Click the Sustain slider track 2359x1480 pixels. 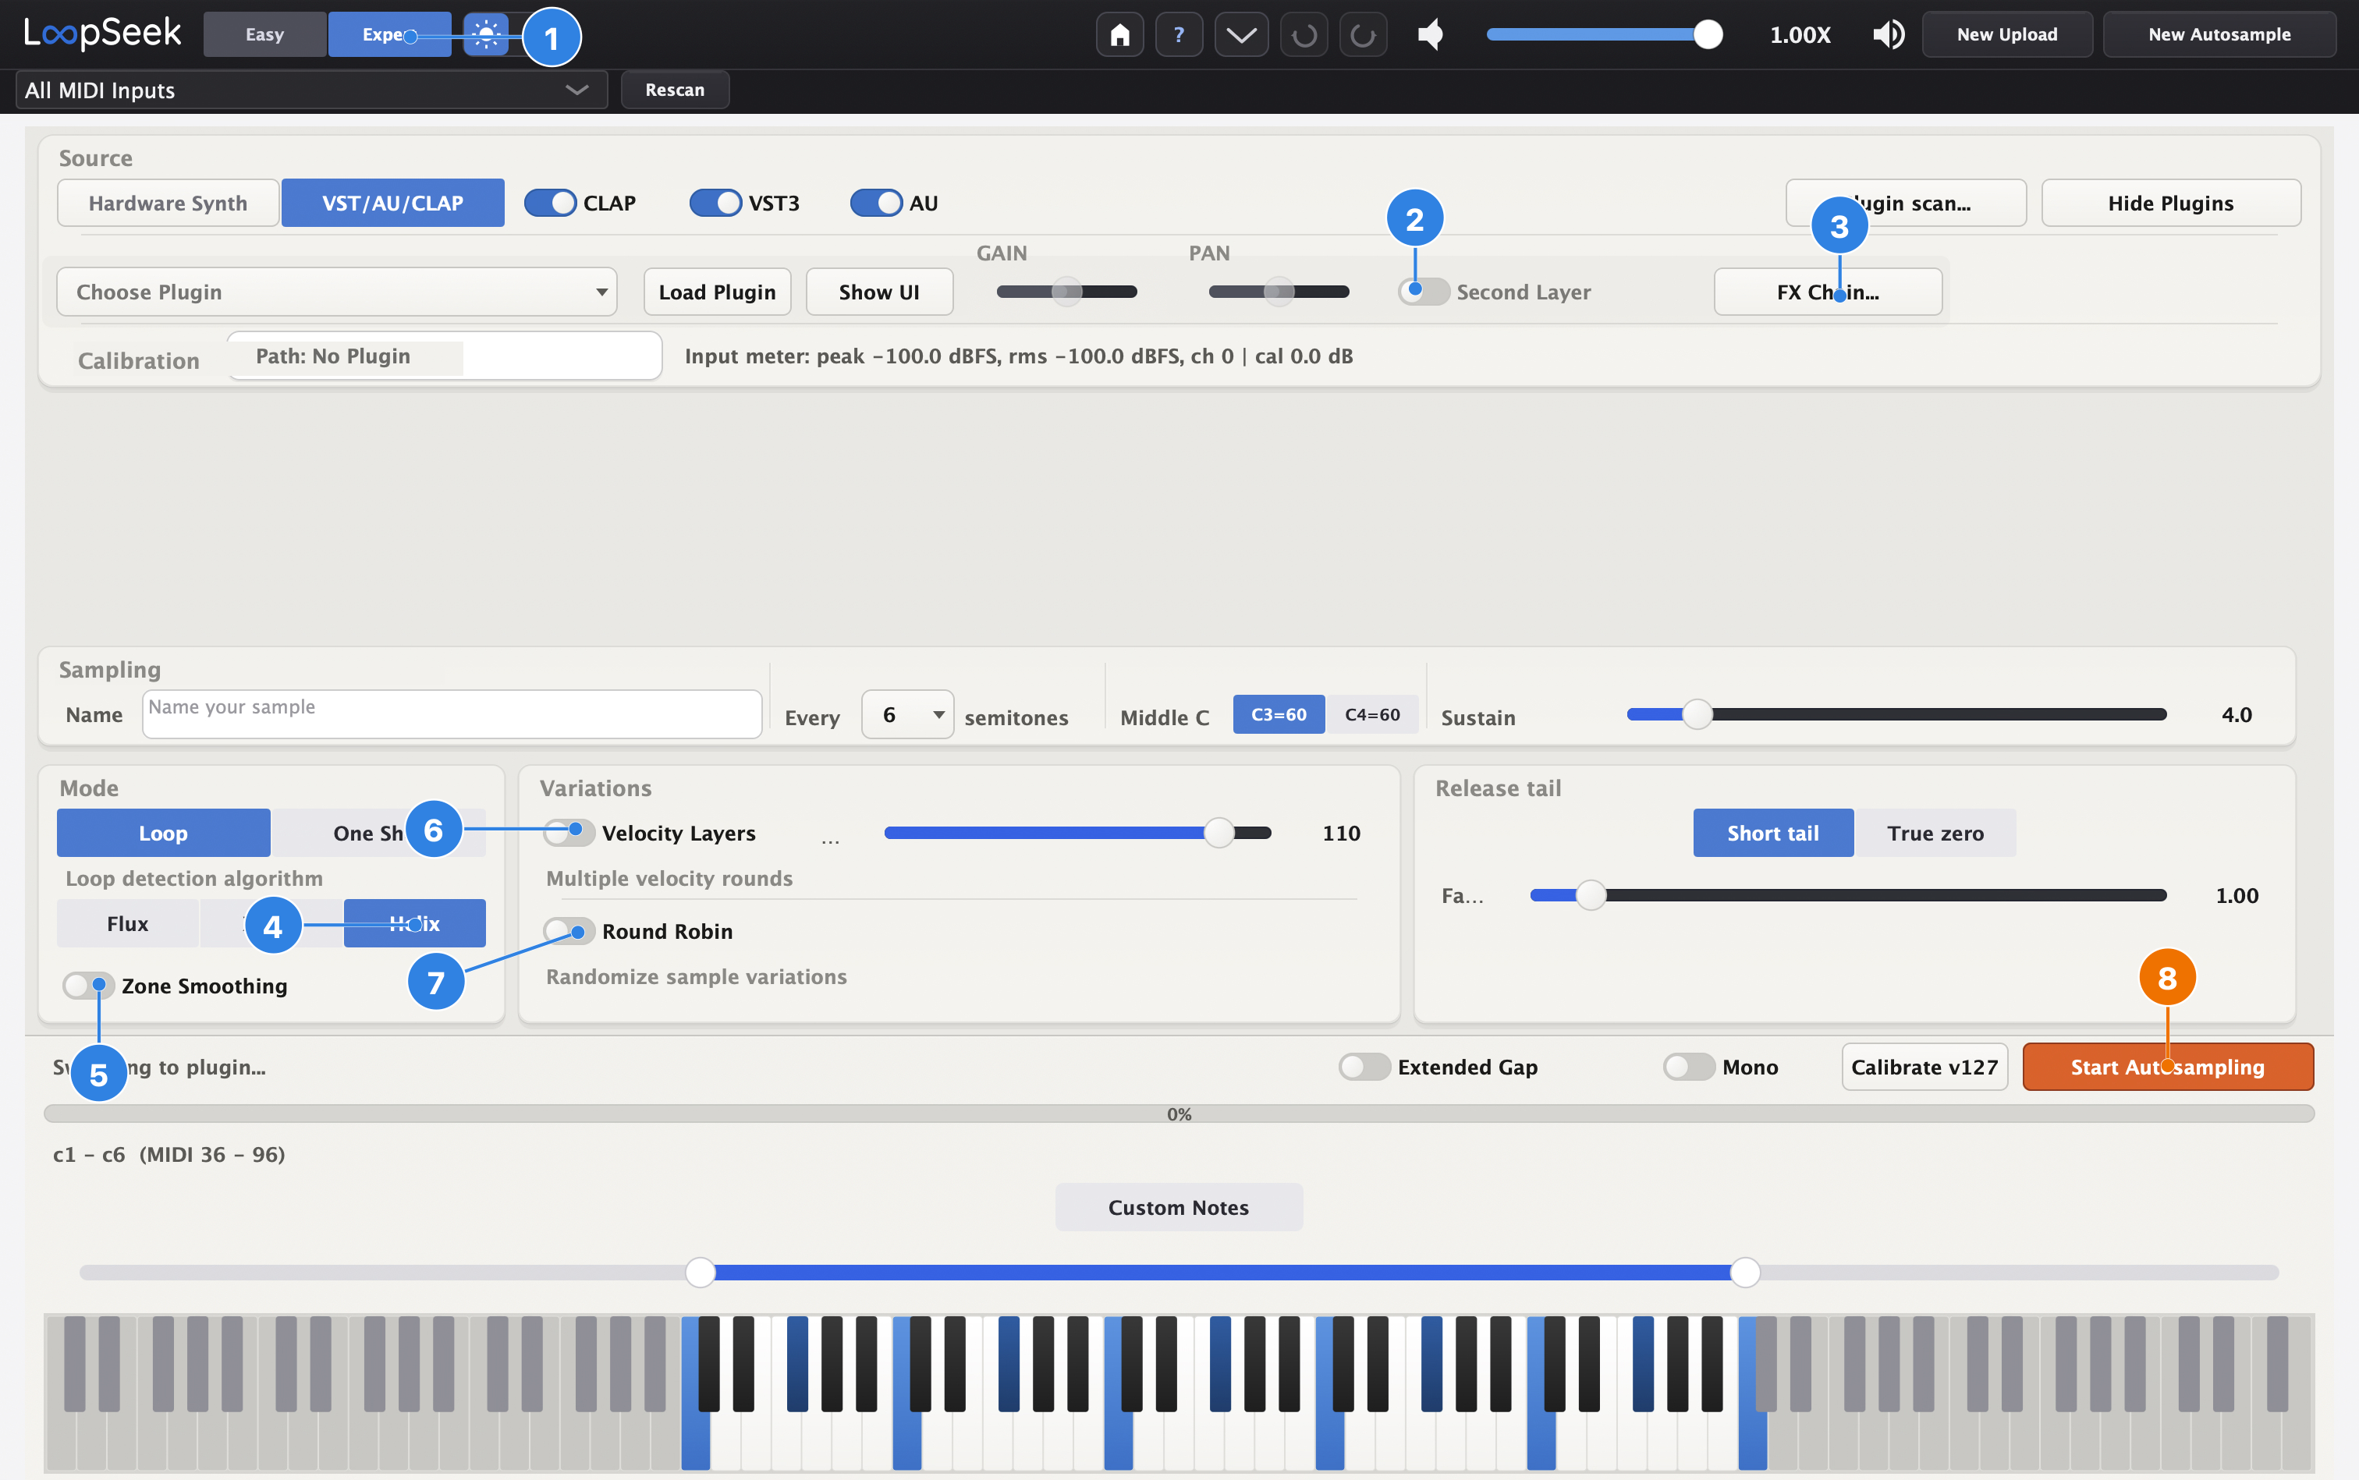point(1897,714)
